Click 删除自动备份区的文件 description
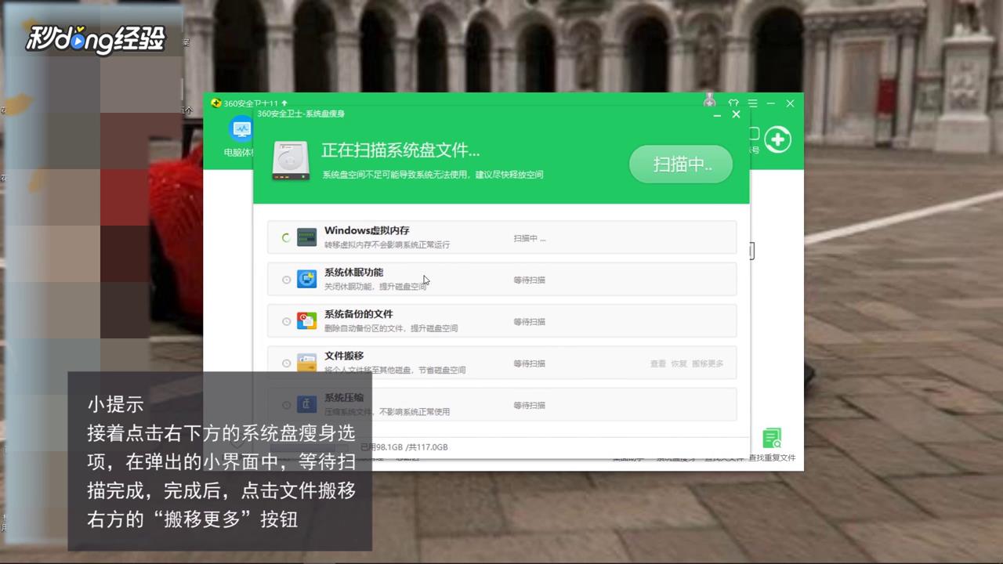The width and height of the screenshot is (1003, 564). pos(391,328)
